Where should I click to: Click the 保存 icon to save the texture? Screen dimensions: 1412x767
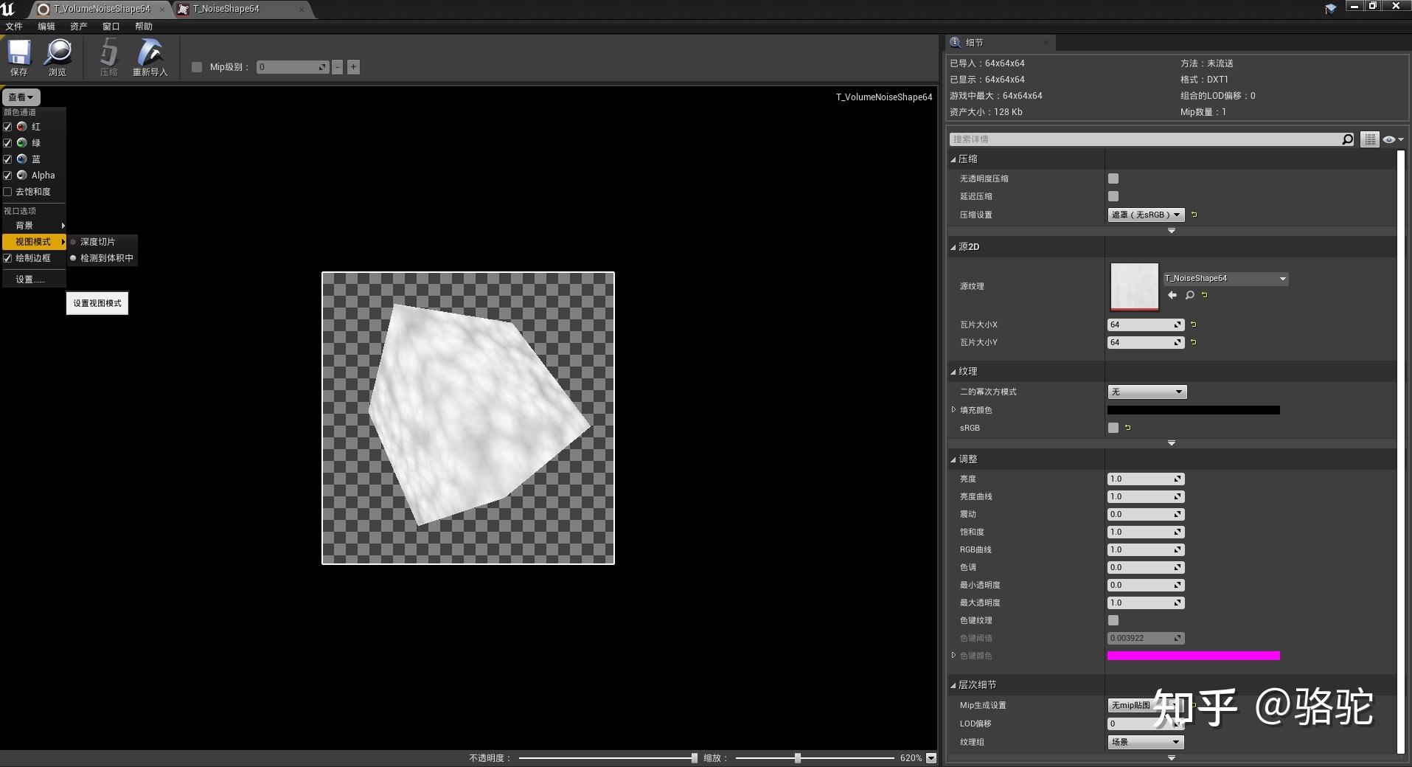tap(18, 55)
